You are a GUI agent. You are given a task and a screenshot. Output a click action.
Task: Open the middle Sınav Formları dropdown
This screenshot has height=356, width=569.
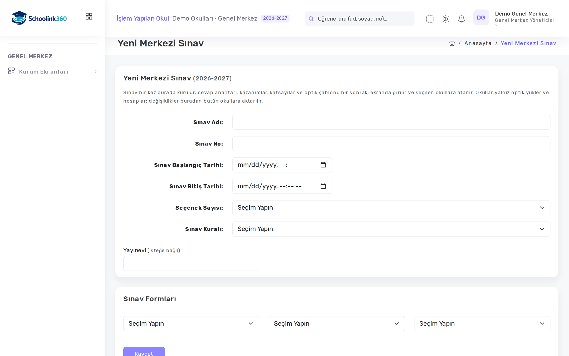(x=337, y=324)
